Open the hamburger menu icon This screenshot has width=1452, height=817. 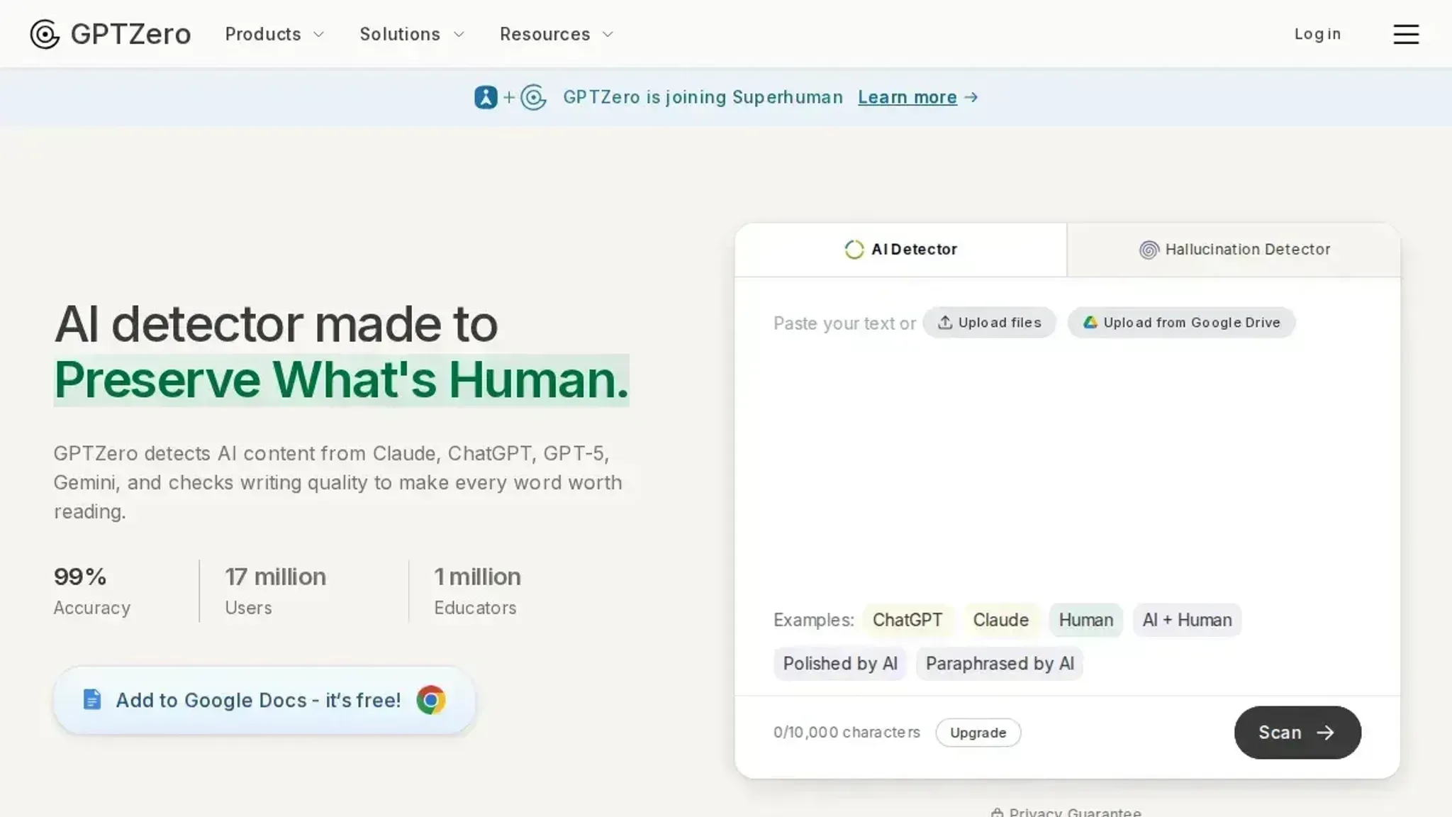point(1406,34)
